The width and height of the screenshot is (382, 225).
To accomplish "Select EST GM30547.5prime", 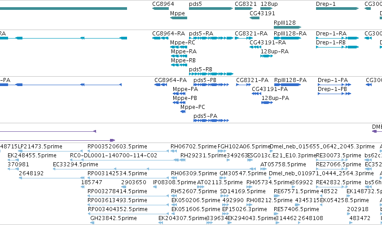I will coord(243,173).
